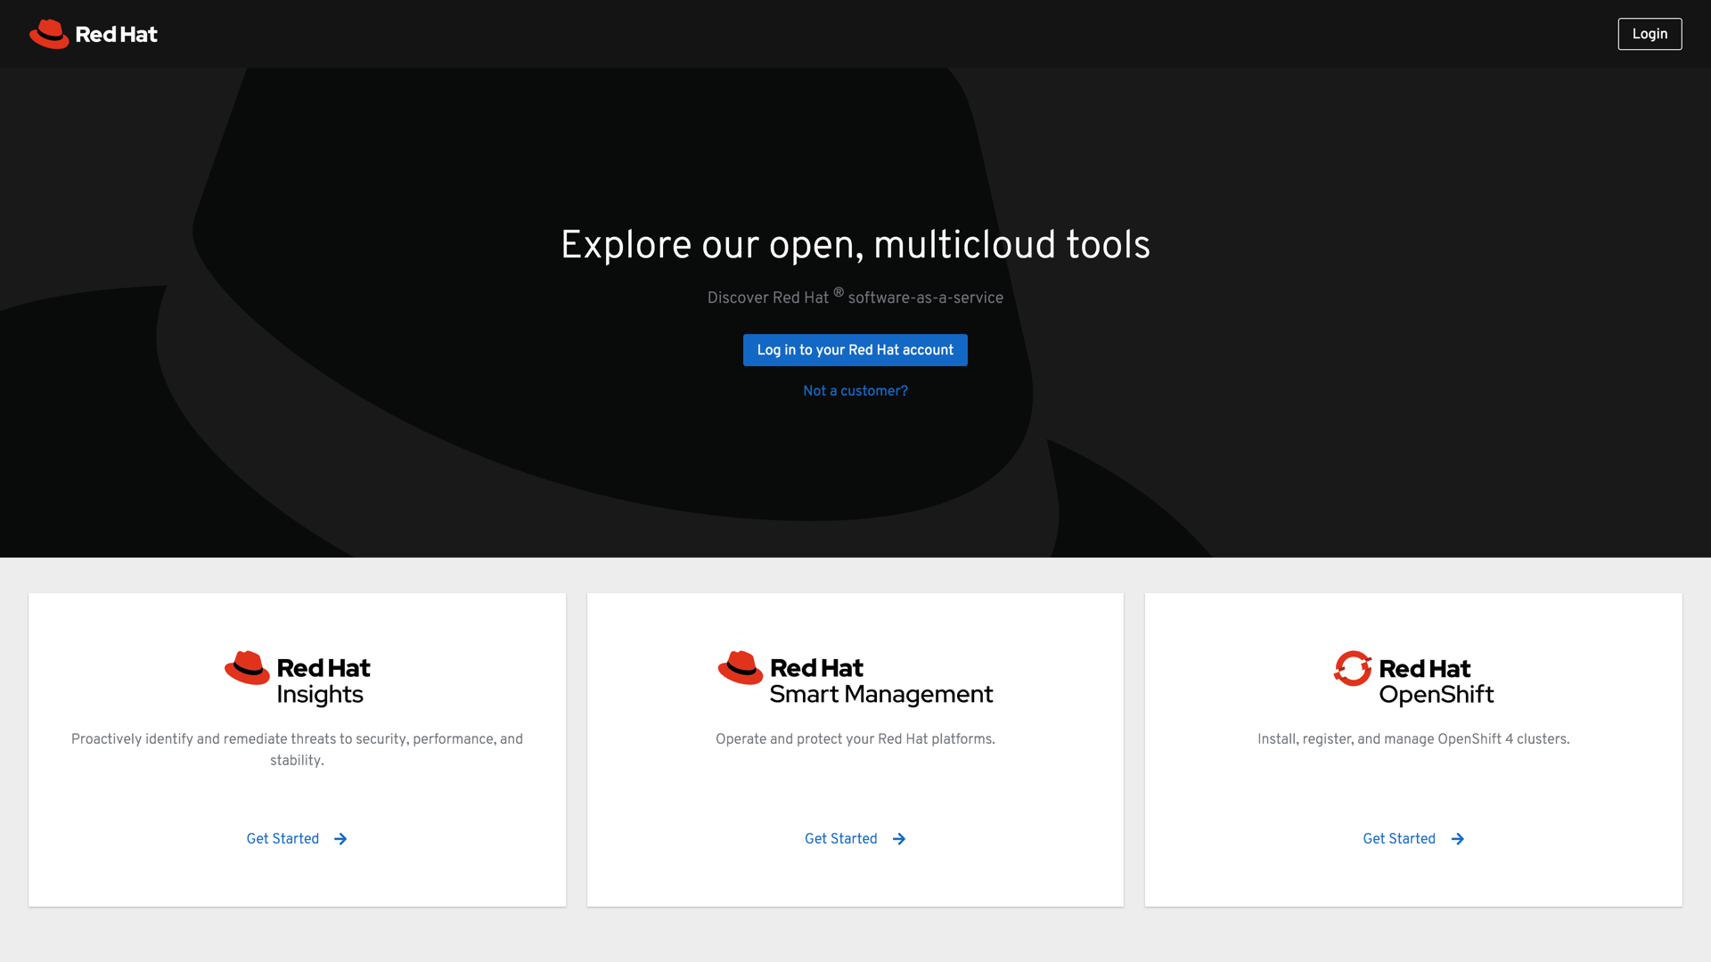Viewport: 1711px width, 962px height.
Task: Click the Smart Management fedora icon
Action: click(740, 668)
